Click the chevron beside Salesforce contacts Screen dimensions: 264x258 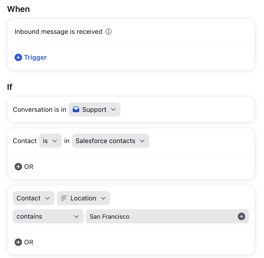142,141
